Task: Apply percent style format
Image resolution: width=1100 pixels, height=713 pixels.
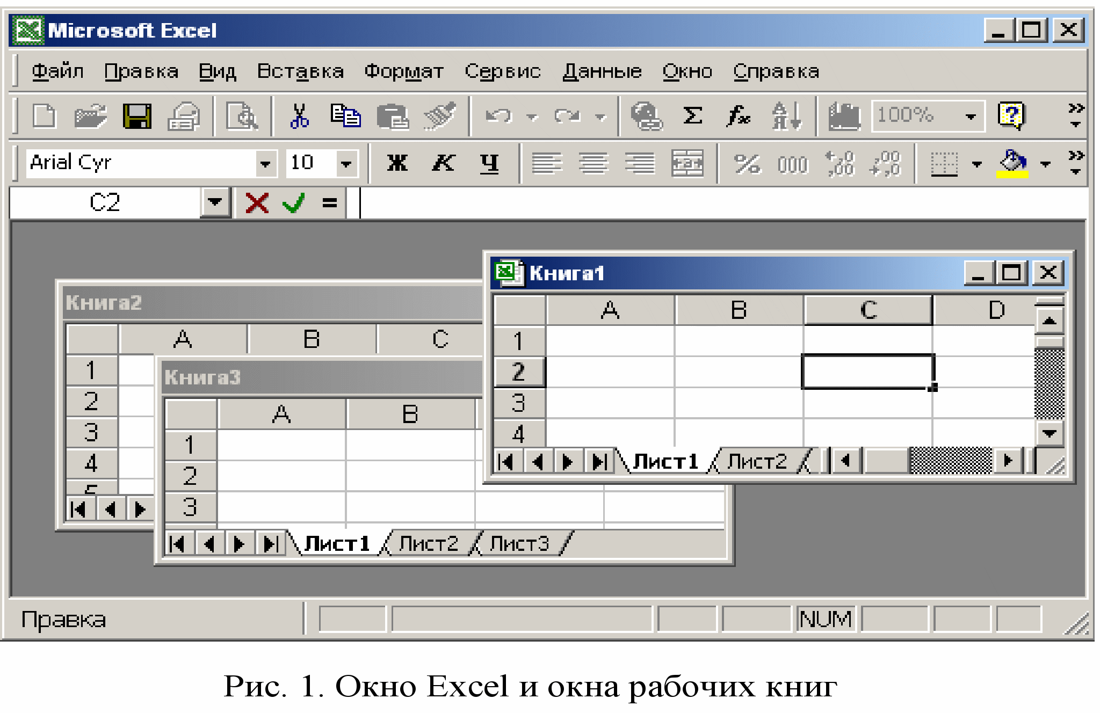Action: click(747, 164)
